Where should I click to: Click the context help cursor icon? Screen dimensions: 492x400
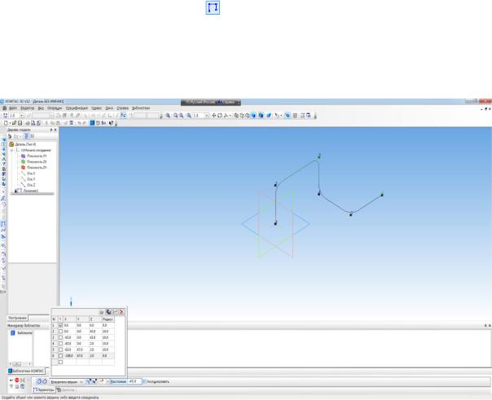(111, 123)
